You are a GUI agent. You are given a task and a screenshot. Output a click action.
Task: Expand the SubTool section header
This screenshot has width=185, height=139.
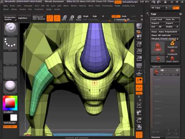(x=156, y=66)
